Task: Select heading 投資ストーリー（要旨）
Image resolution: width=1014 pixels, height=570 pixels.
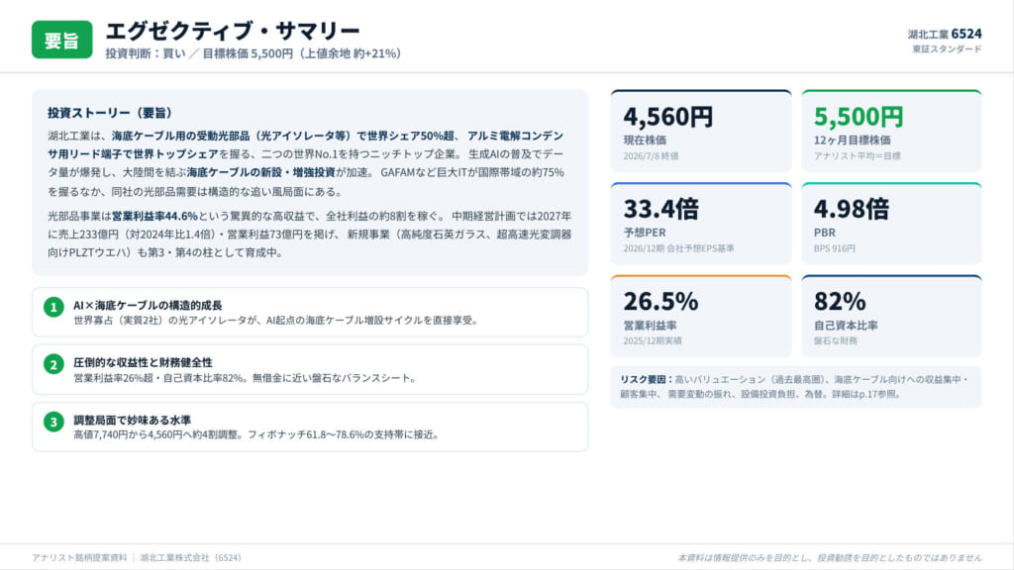Action: [111, 113]
